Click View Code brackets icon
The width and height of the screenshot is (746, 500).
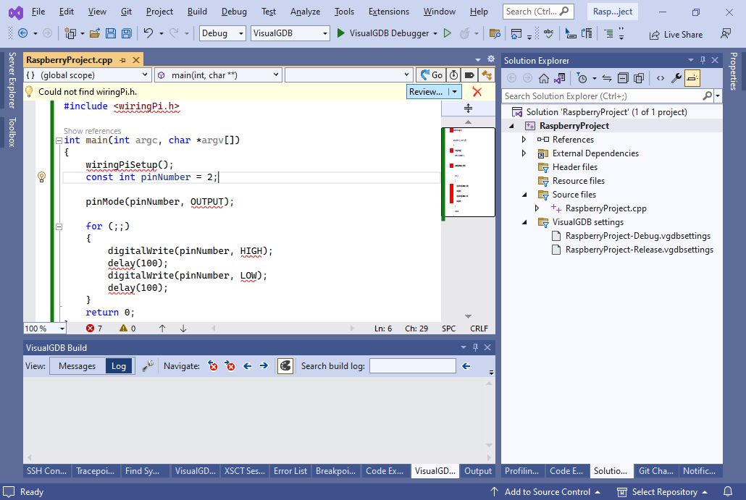tap(661, 78)
